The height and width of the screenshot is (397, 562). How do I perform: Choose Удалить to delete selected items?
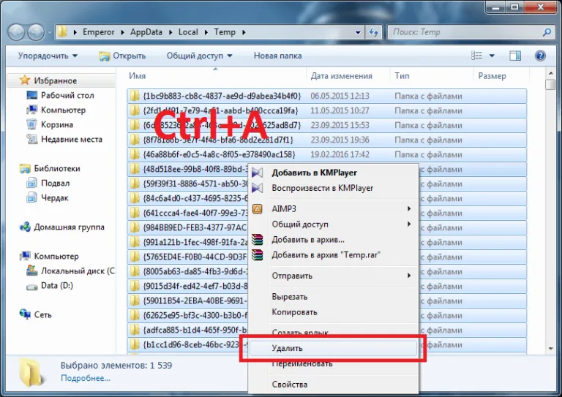(x=333, y=348)
